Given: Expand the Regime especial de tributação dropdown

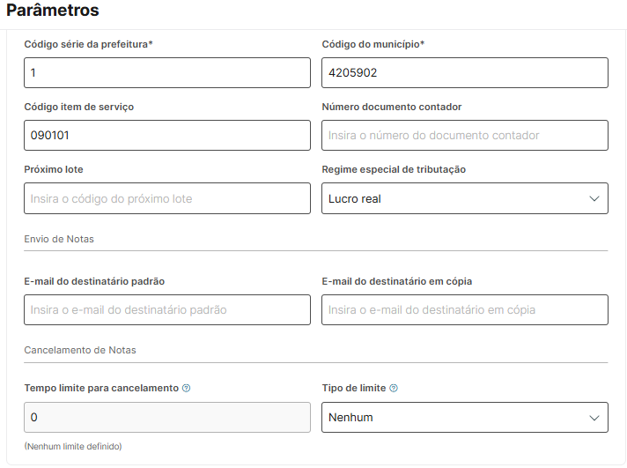Looking at the screenshot, I should pyautogui.click(x=464, y=198).
